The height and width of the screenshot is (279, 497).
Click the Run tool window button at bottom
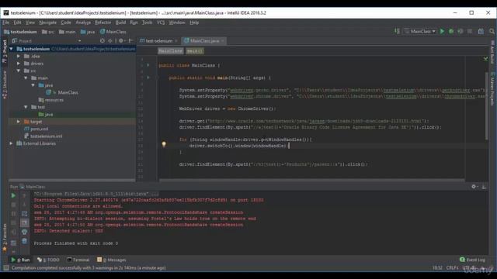click(x=21, y=260)
